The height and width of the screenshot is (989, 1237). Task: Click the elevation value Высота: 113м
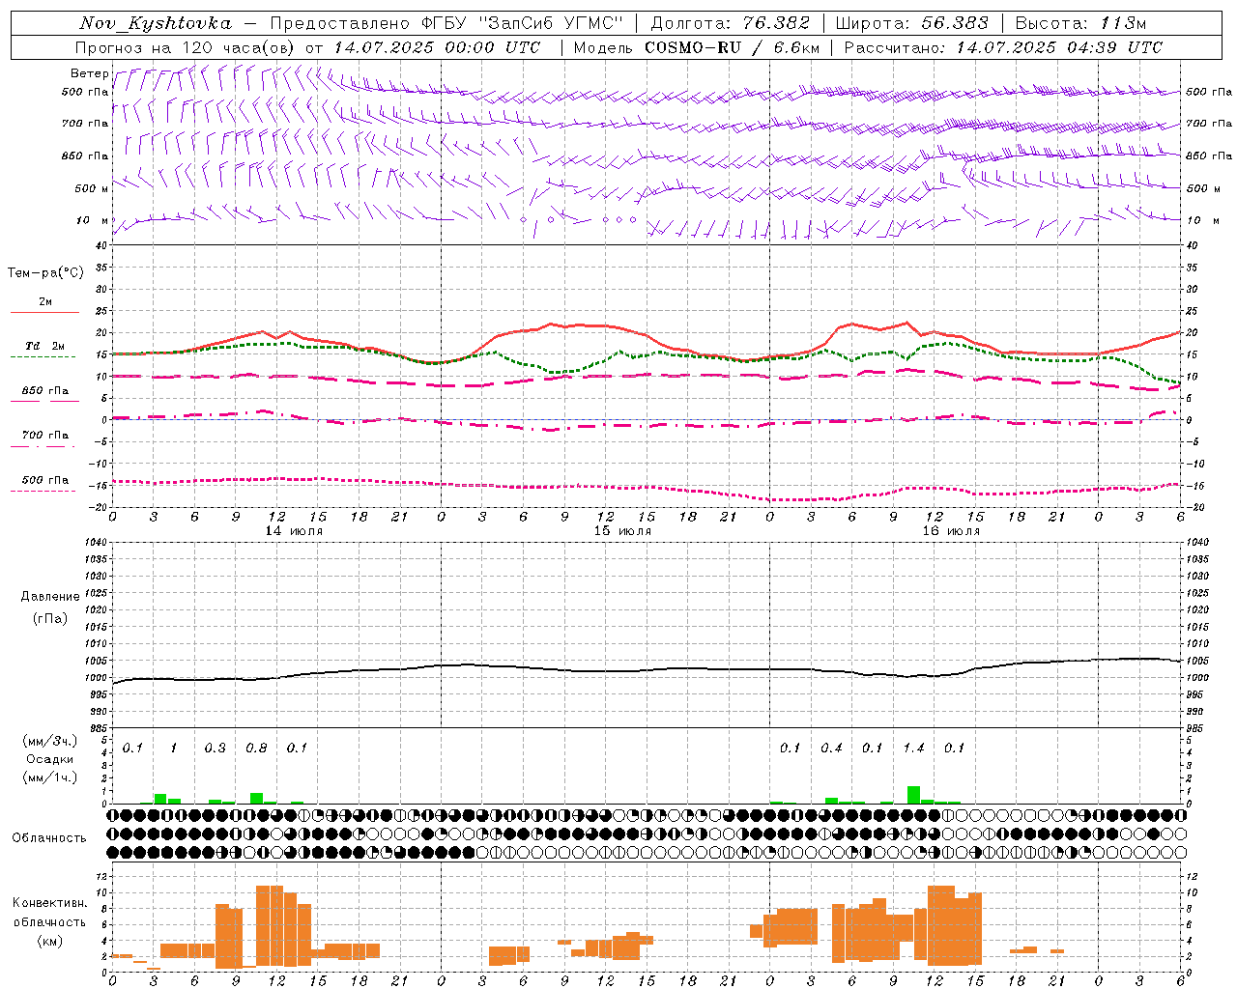(1080, 23)
